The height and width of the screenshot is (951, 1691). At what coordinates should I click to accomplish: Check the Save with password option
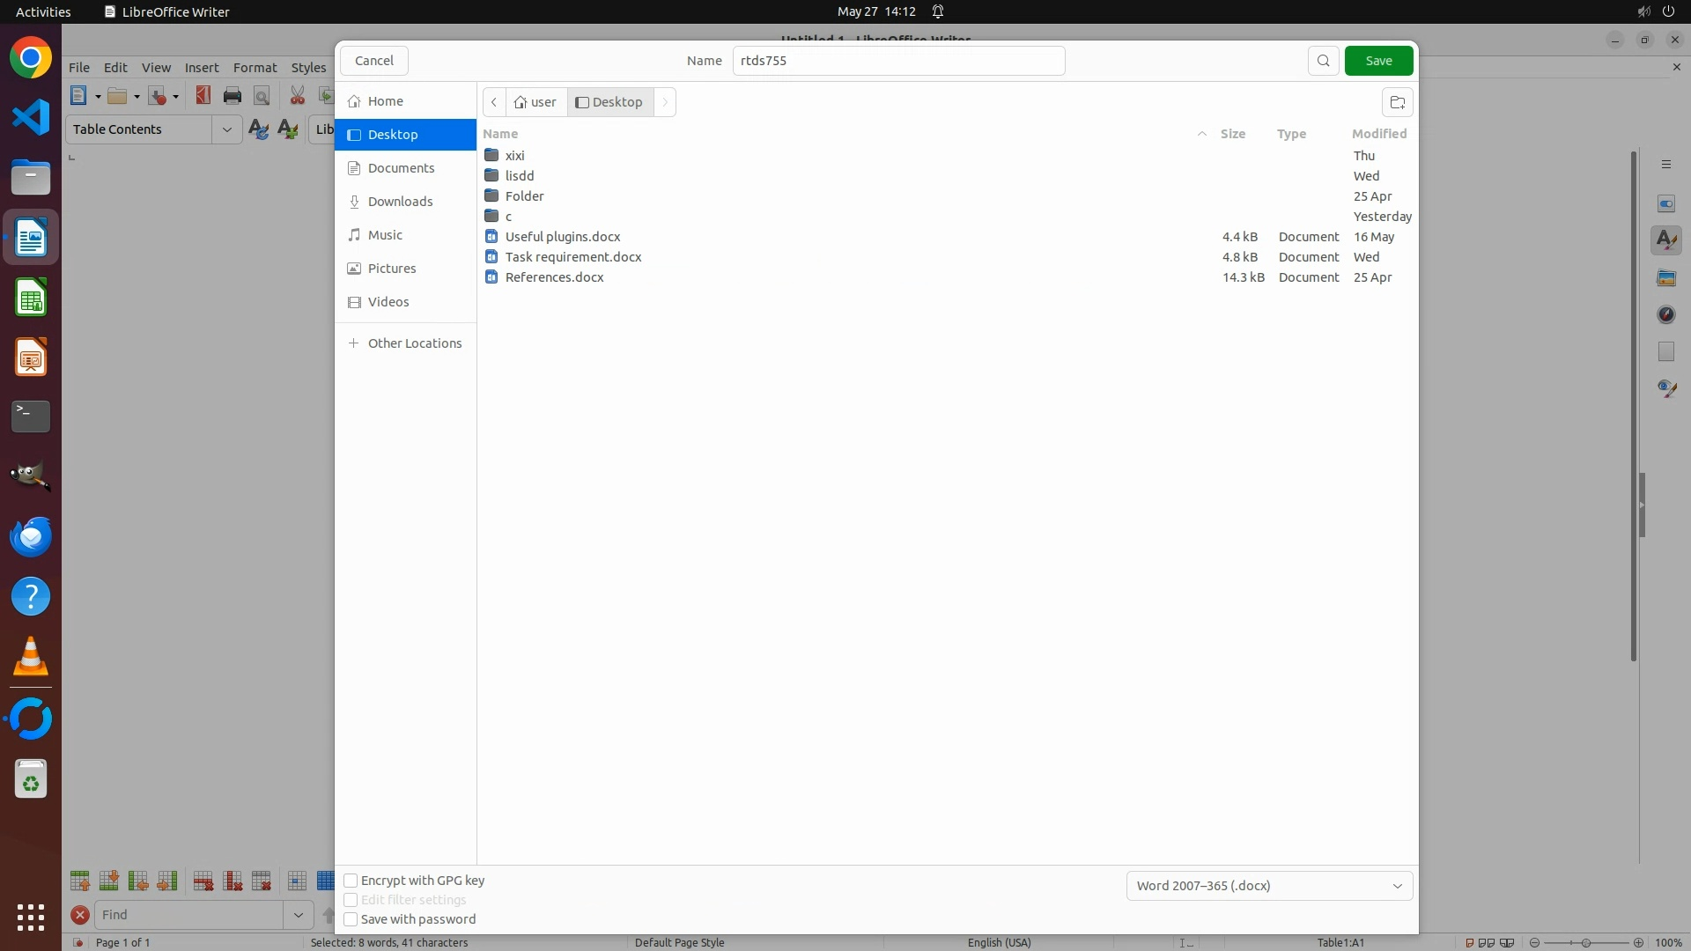(351, 919)
